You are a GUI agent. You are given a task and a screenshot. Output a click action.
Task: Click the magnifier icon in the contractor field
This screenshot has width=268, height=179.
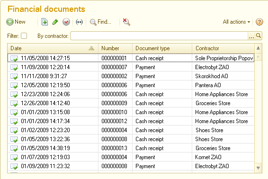(259, 36)
